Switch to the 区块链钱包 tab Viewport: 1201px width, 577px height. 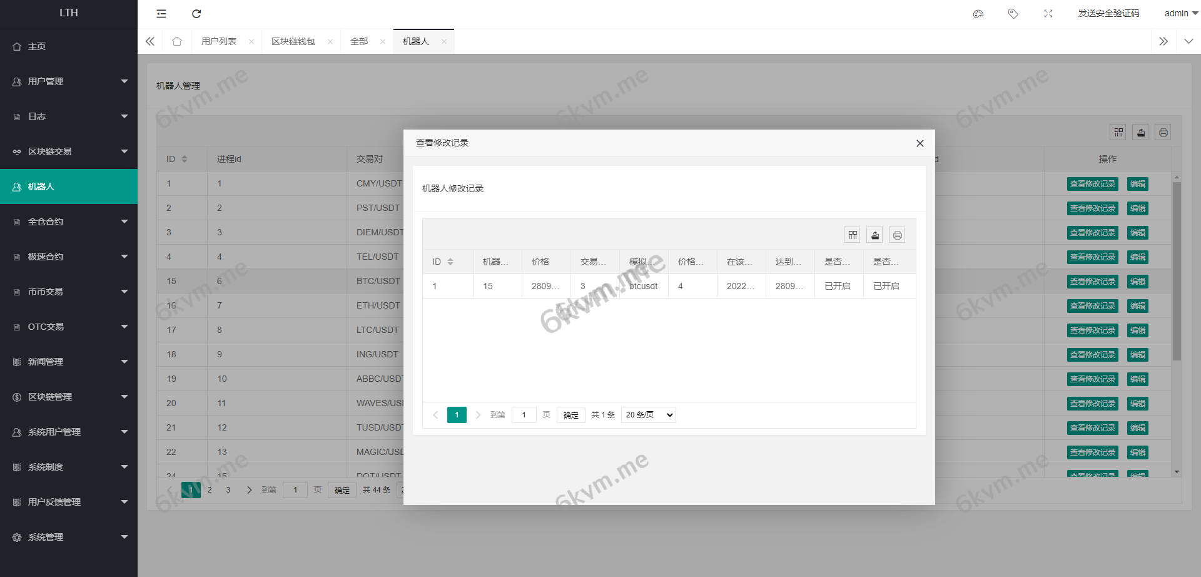click(294, 41)
